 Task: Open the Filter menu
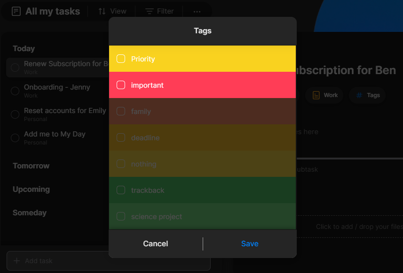(x=159, y=11)
